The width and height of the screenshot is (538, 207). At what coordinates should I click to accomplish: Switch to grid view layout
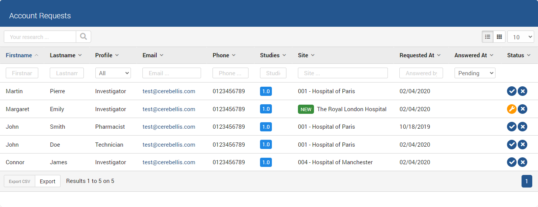pyautogui.click(x=499, y=37)
